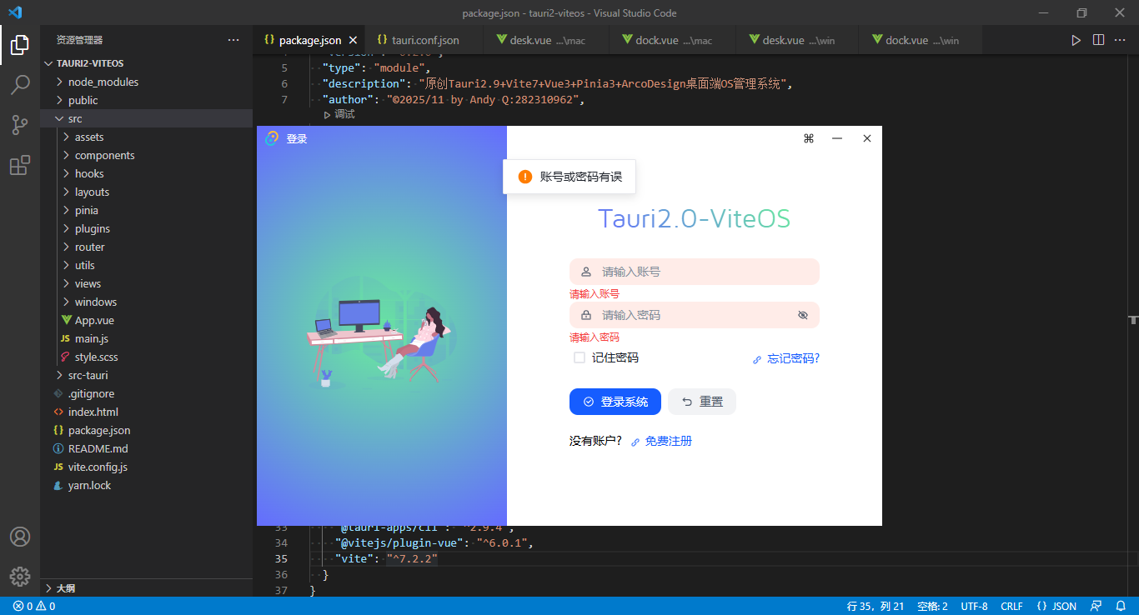Select the package.json editor tab
Image resolution: width=1139 pixels, height=615 pixels.
click(x=309, y=40)
